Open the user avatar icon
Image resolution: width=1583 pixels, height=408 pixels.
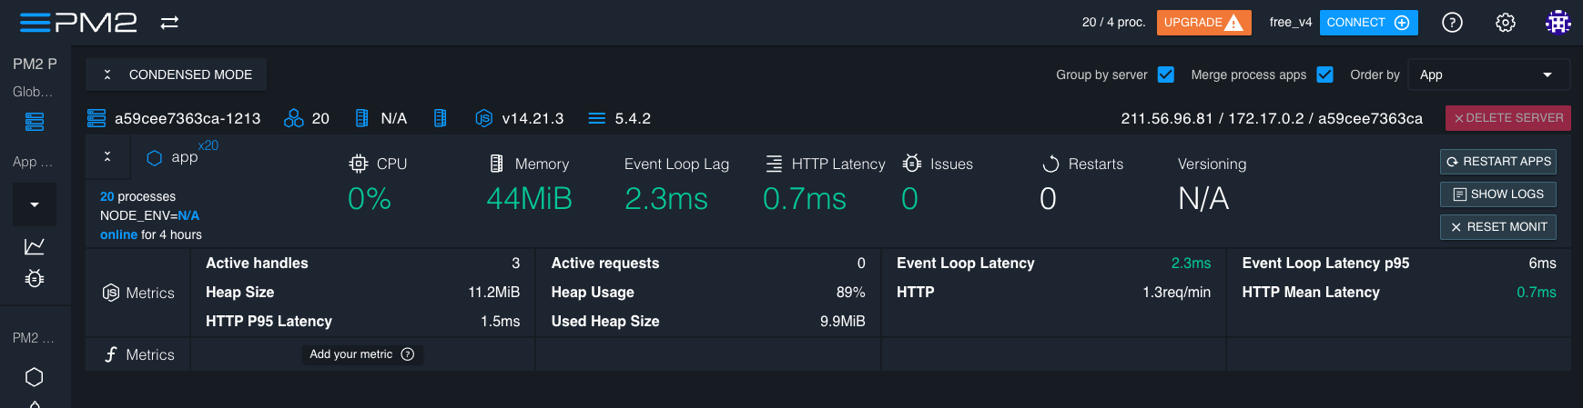1558,23
